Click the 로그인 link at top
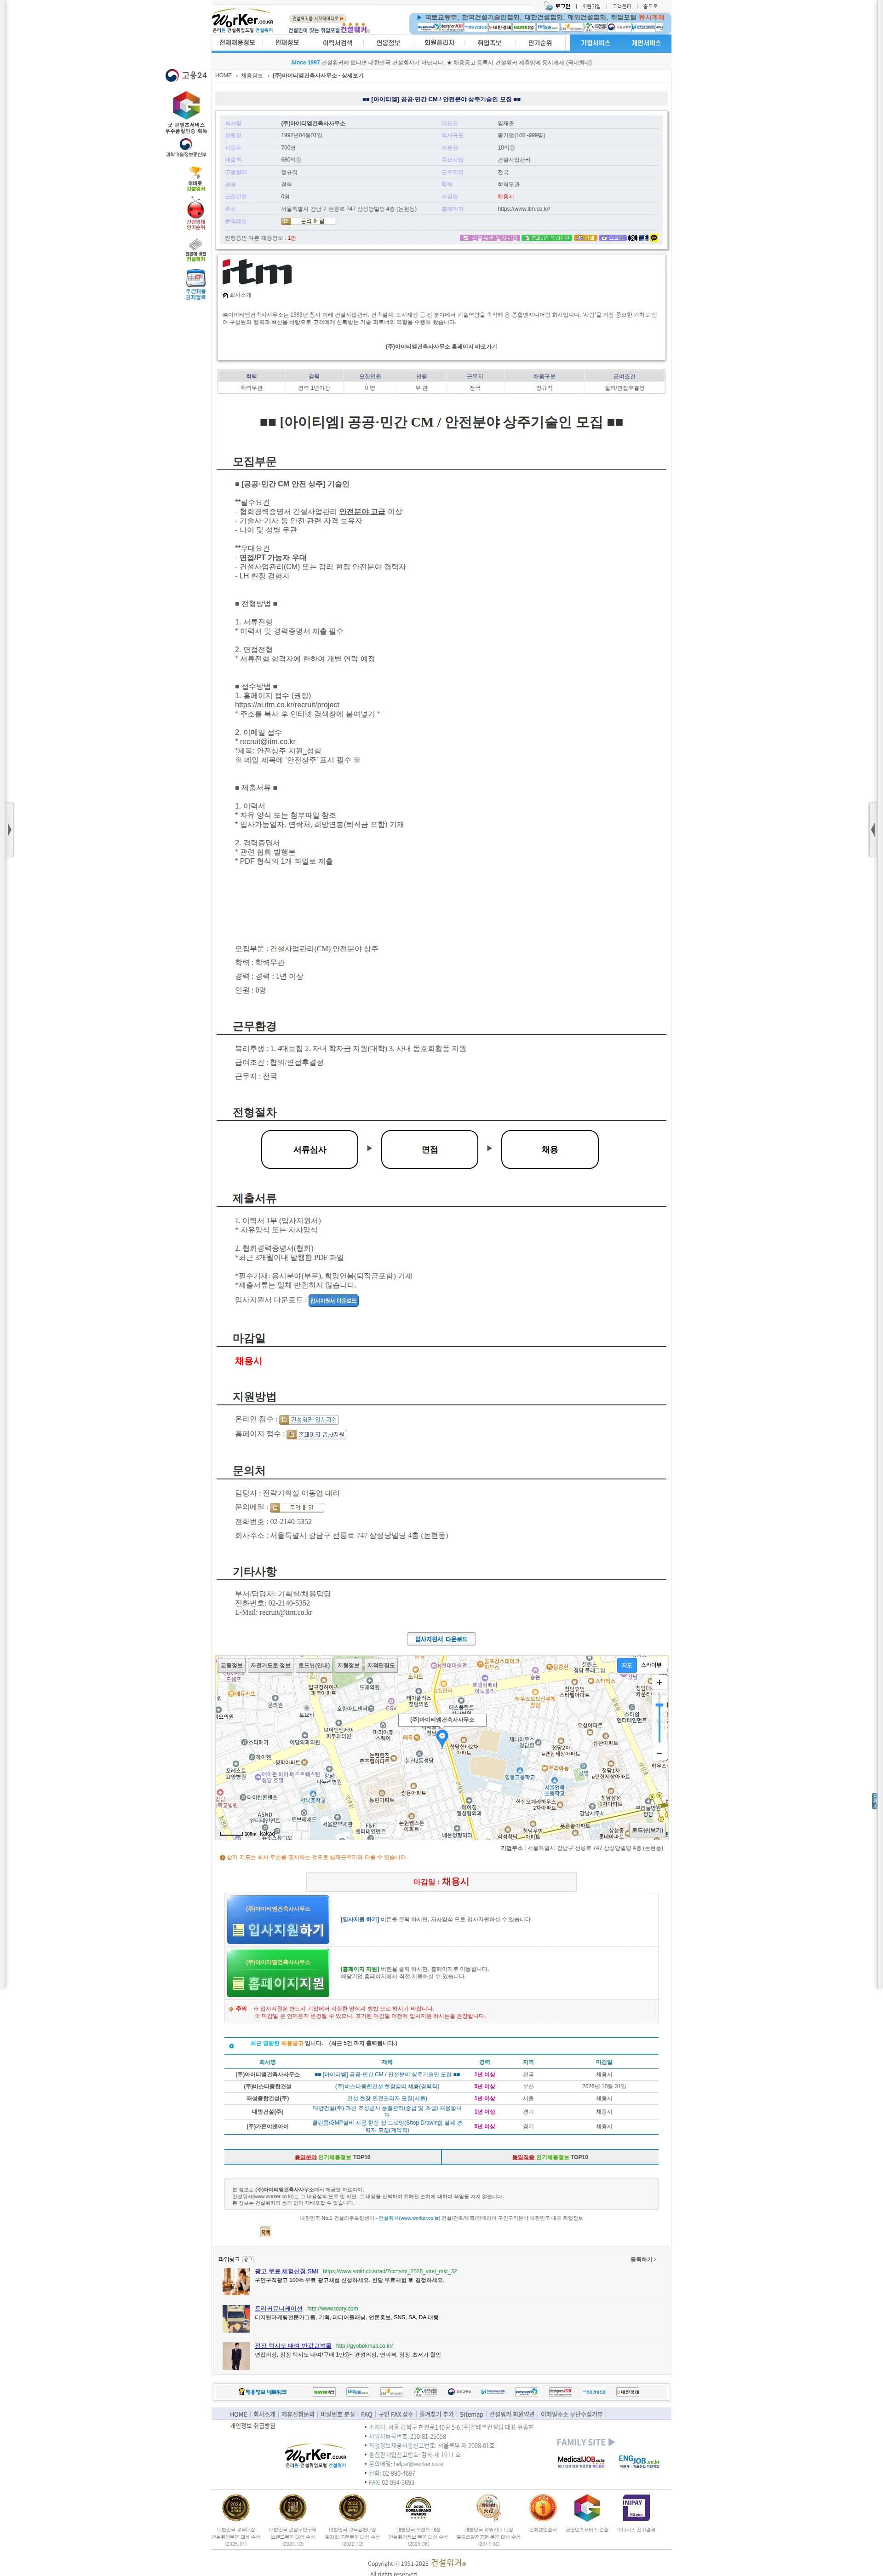 pos(563,6)
